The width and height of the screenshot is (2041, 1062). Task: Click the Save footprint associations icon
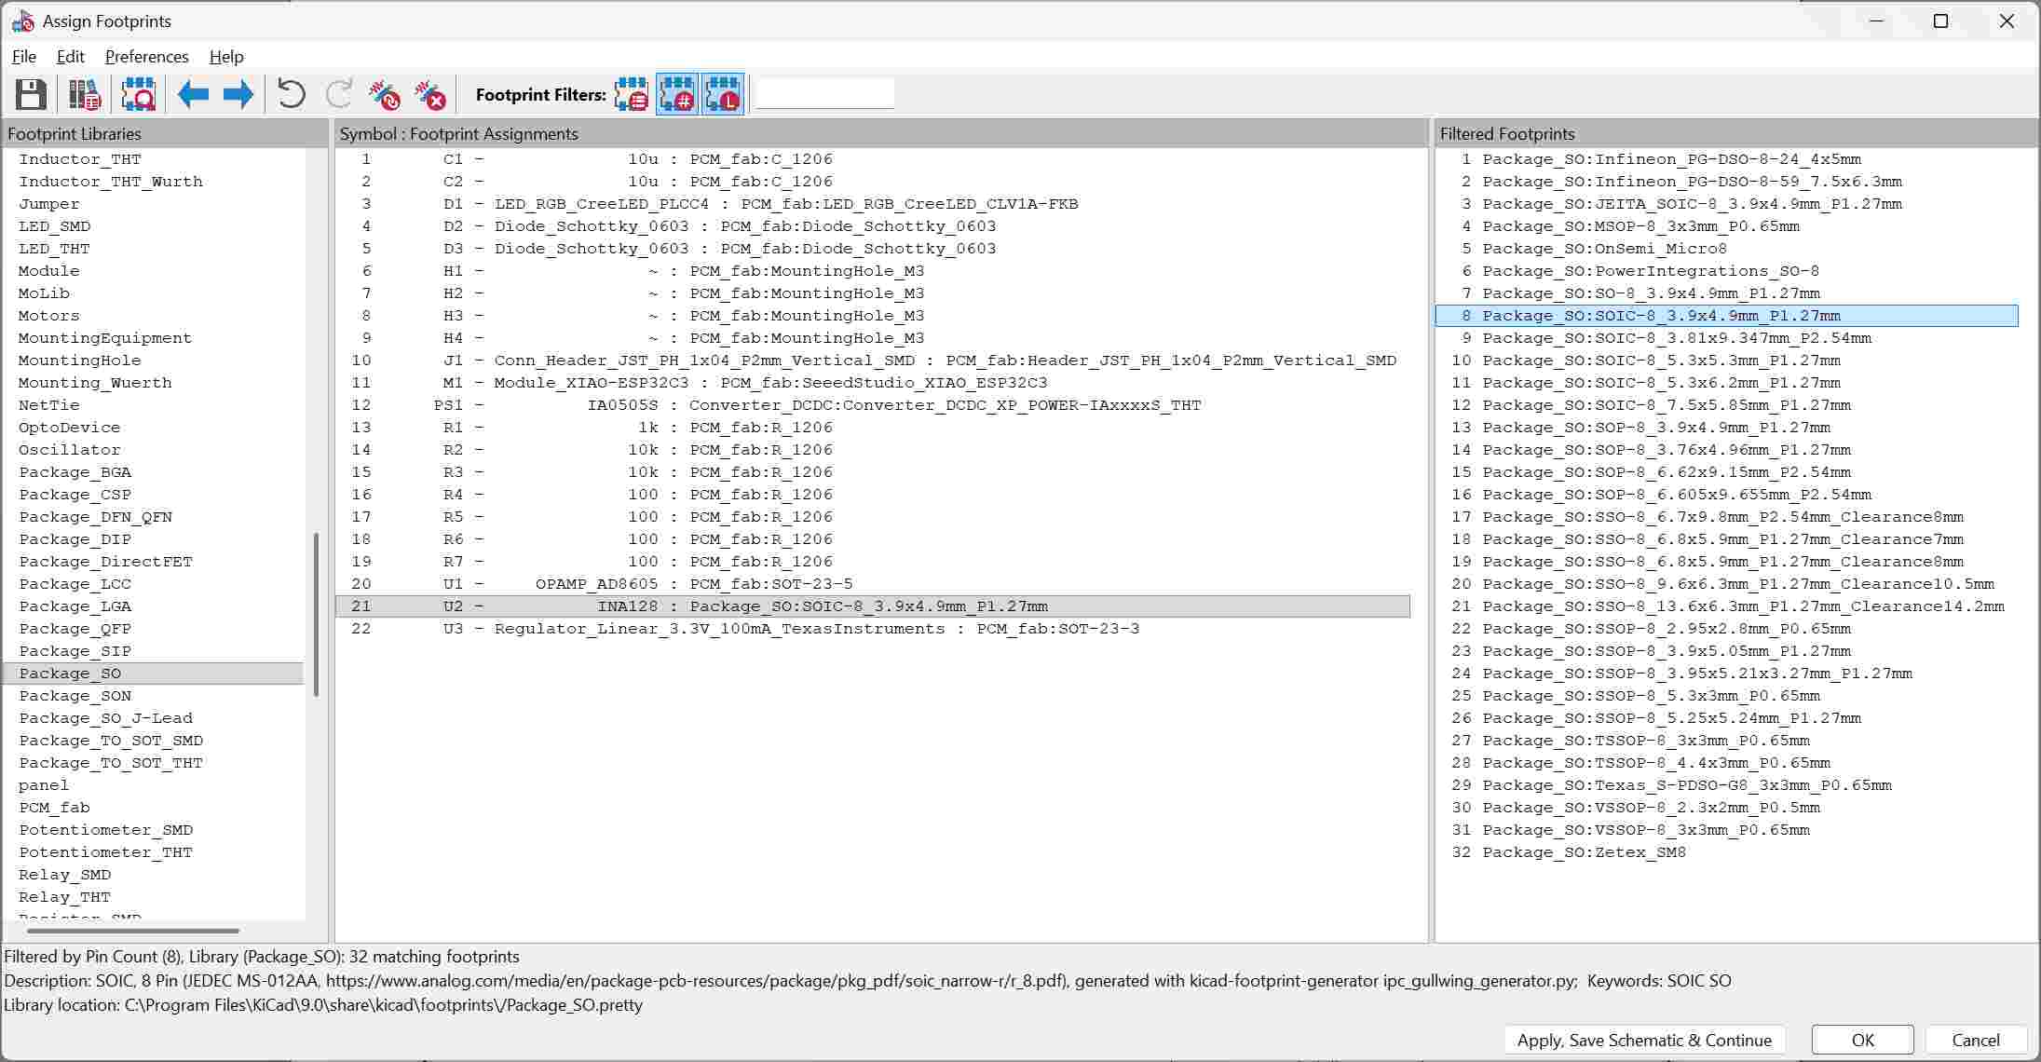(x=31, y=95)
